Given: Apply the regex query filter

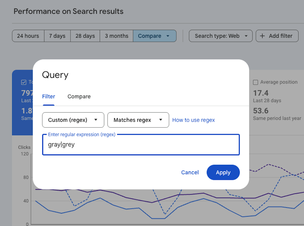Looking at the screenshot, I should (223, 172).
